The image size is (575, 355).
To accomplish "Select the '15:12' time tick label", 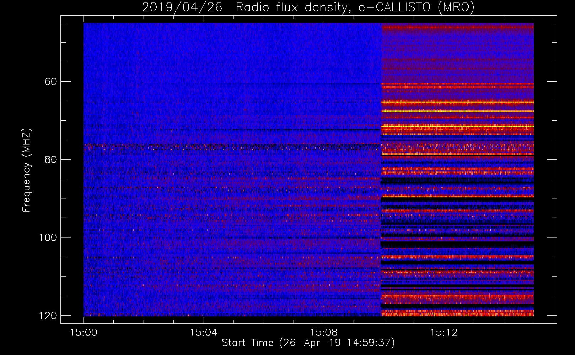I will tap(444, 332).
